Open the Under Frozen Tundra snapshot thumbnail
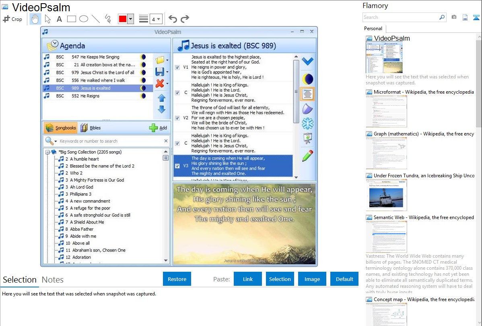The height and width of the screenshot is (326, 482). click(x=386, y=195)
